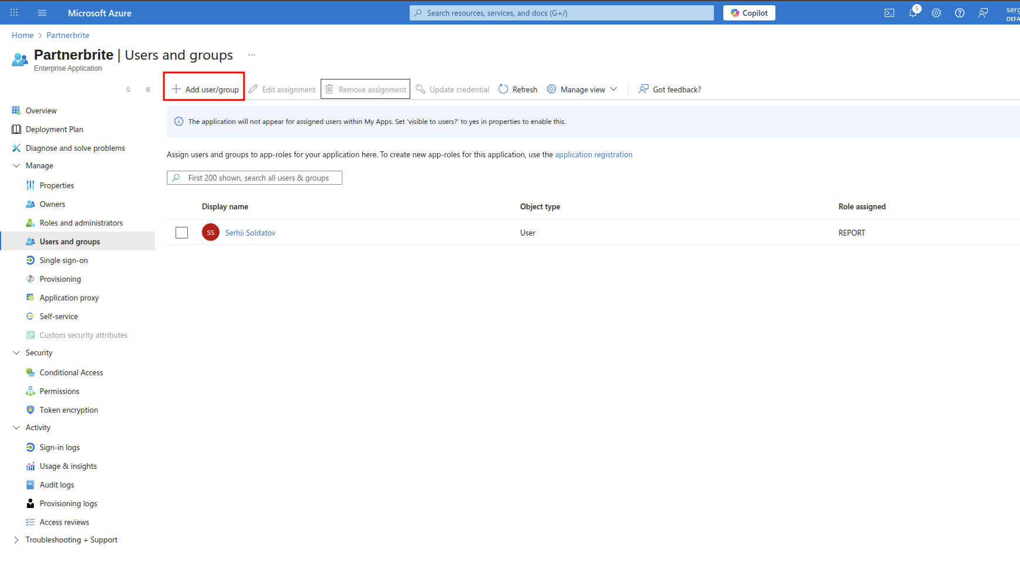Select the Serhii Soldatov row checkbox
Viewport: 1020px width, 584px height.
pyautogui.click(x=182, y=233)
